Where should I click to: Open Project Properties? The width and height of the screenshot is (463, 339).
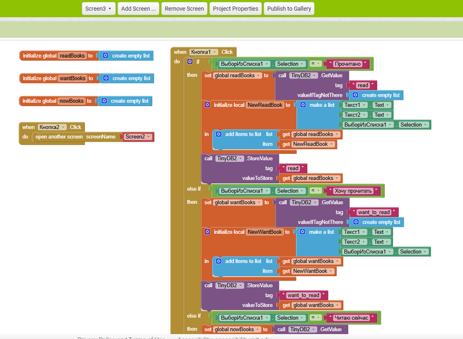pyautogui.click(x=235, y=9)
